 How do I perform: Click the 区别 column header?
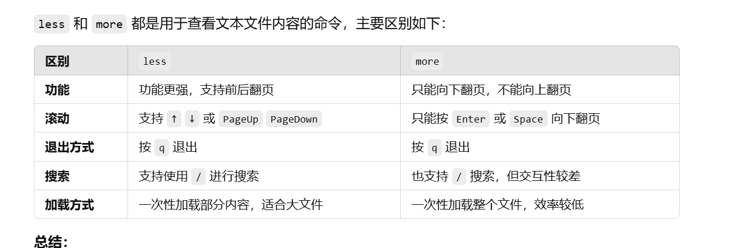click(57, 61)
